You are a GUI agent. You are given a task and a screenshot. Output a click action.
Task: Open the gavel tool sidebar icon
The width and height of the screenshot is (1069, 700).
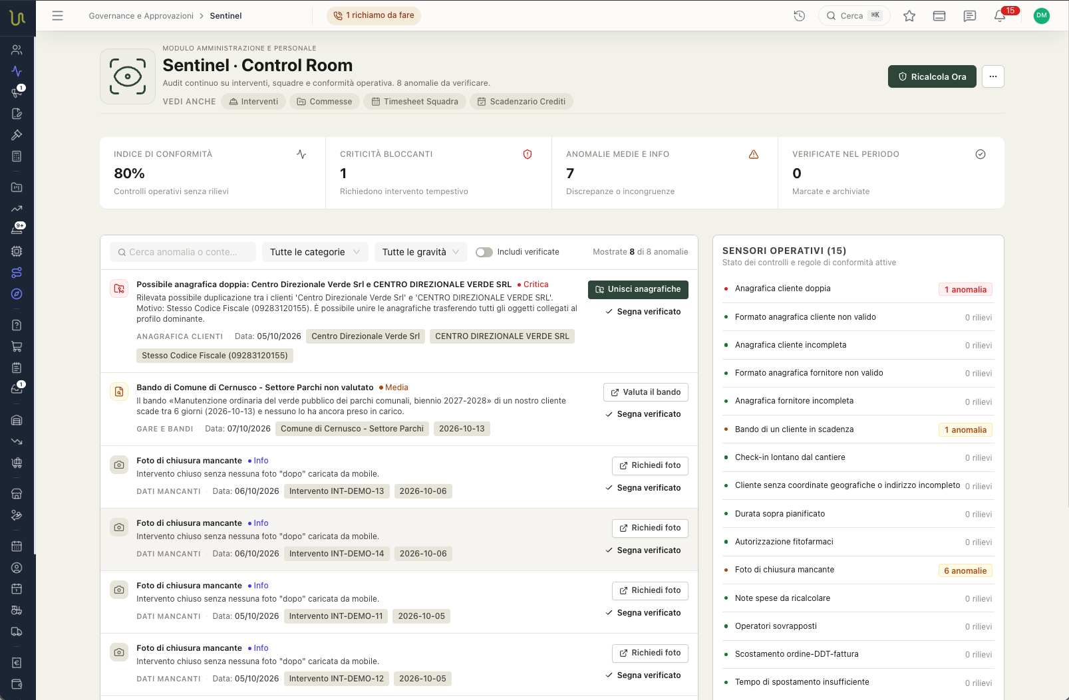[x=17, y=135]
